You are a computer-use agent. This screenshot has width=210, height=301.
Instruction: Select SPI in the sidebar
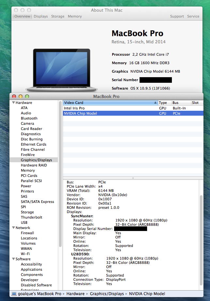(x=23, y=207)
